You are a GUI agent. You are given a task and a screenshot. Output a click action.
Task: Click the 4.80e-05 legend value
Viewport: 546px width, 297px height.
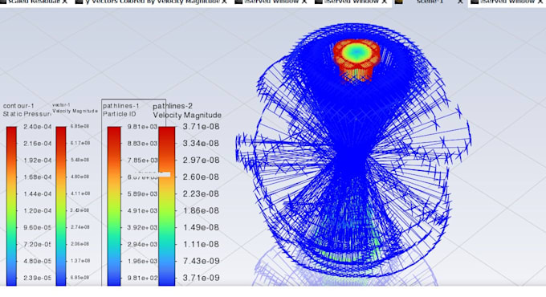click(37, 261)
